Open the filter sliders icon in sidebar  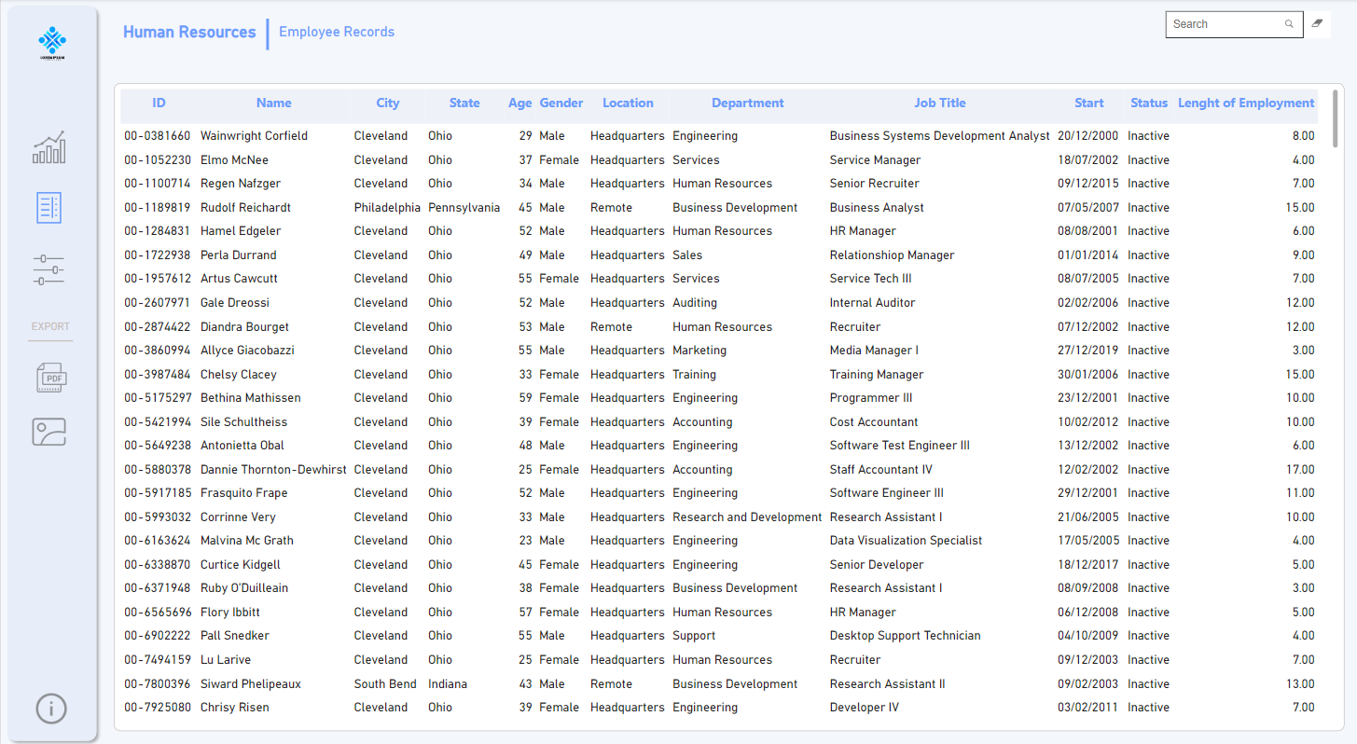48,270
